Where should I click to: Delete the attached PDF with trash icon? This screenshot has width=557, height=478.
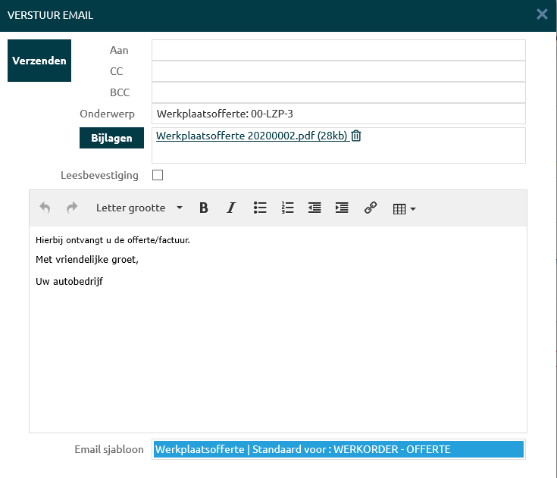pos(356,136)
